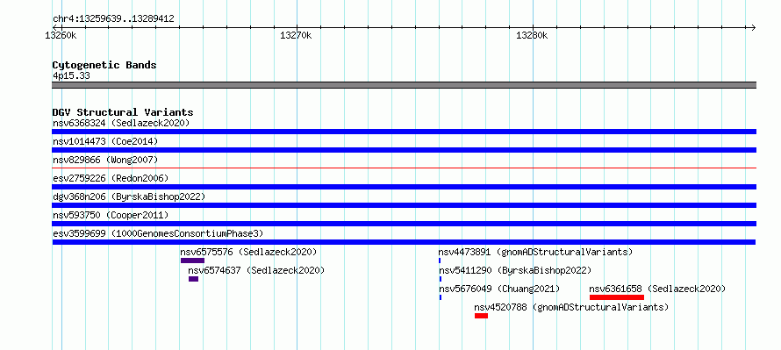This screenshot has width=781, height=350.
Task: Select the blue bar under nsv1014473 (Coe2014)
Action: point(404,150)
